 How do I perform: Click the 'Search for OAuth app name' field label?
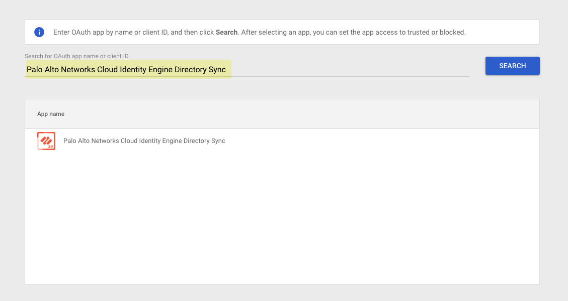click(76, 56)
